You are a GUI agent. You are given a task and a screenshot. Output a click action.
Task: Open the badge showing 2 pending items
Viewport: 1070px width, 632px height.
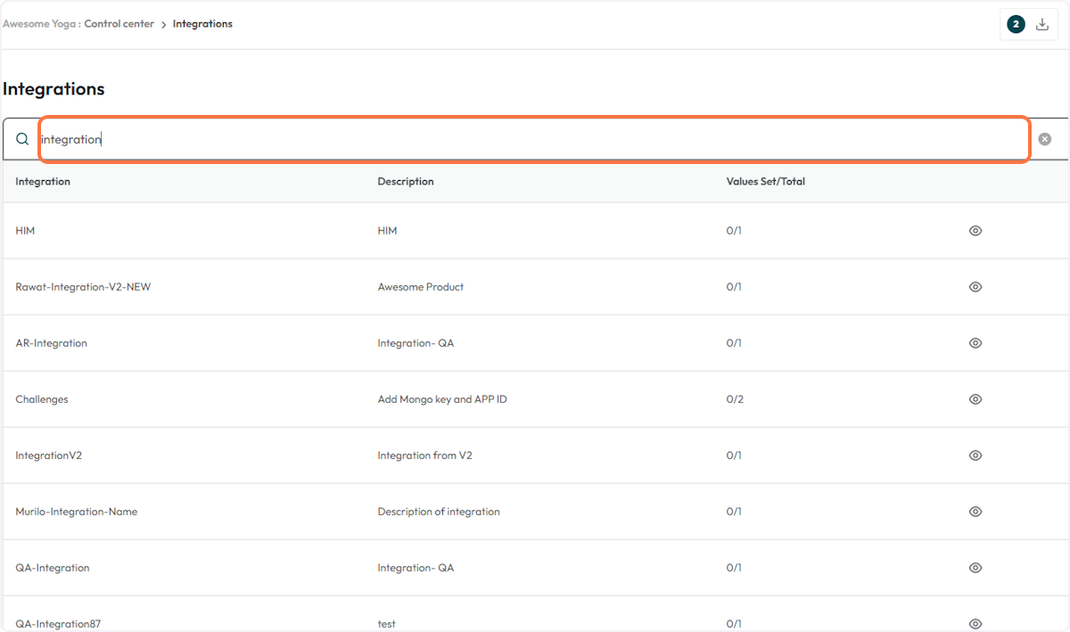tap(1016, 24)
